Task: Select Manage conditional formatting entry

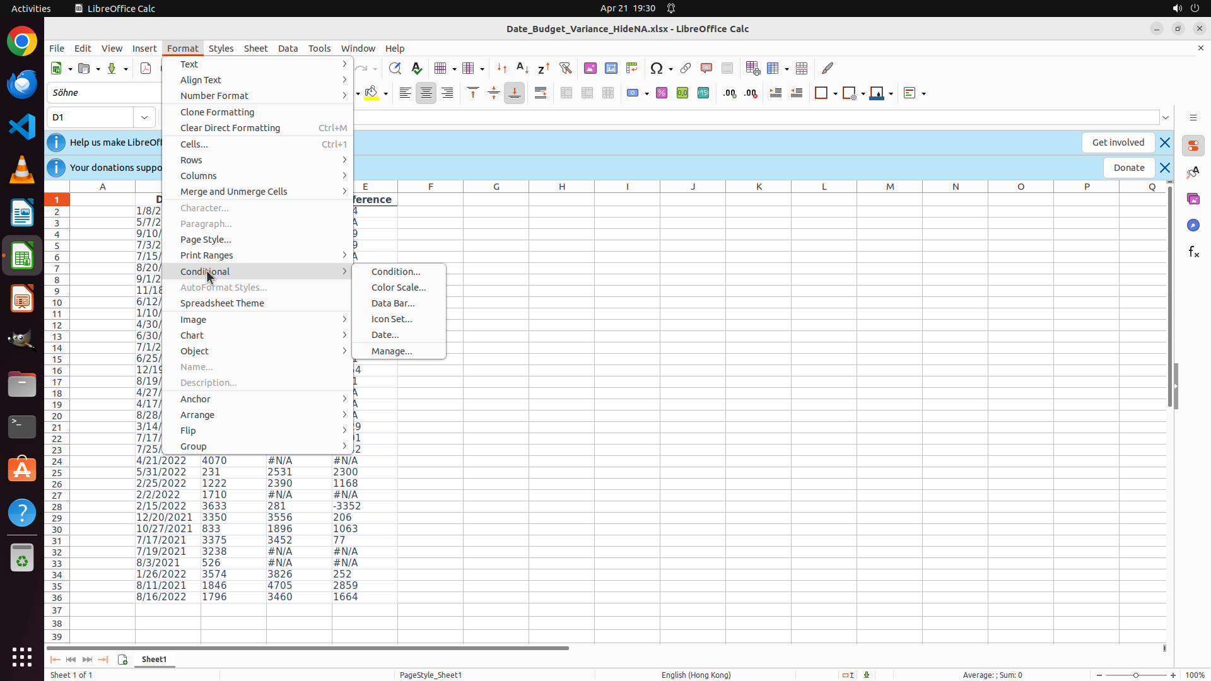Action: (x=392, y=351)
